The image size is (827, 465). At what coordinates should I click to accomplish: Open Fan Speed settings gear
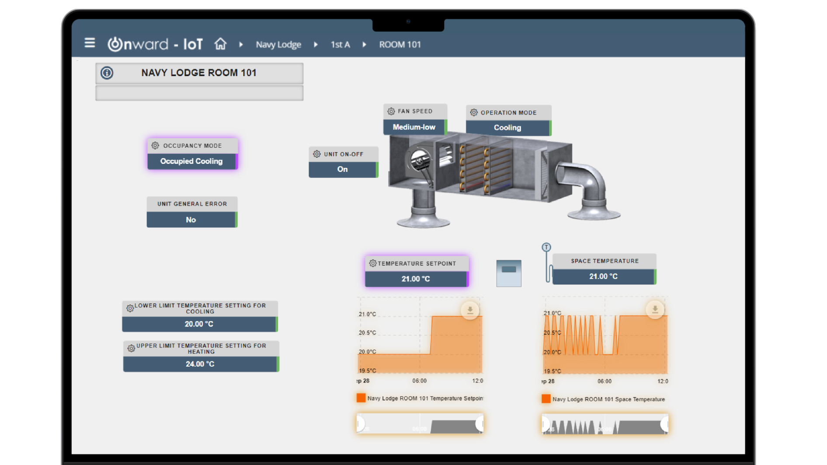click(x=391, y=111)
